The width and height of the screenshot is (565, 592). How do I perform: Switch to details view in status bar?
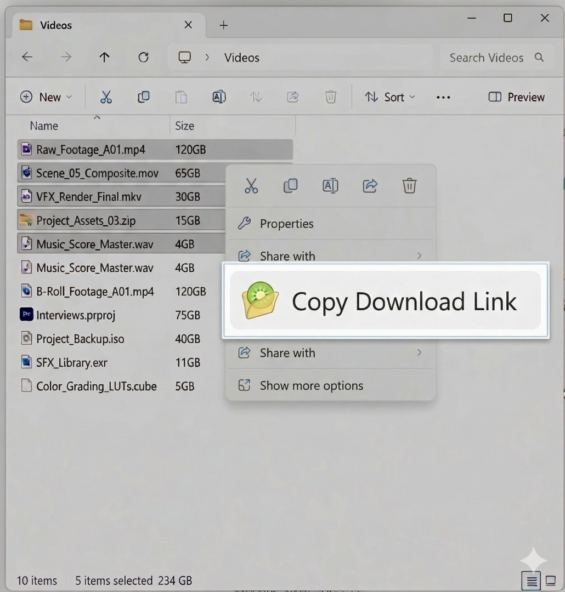coord(532,580)
